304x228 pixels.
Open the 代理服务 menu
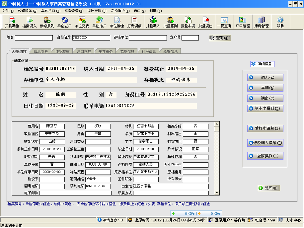[x=27, y=11]
